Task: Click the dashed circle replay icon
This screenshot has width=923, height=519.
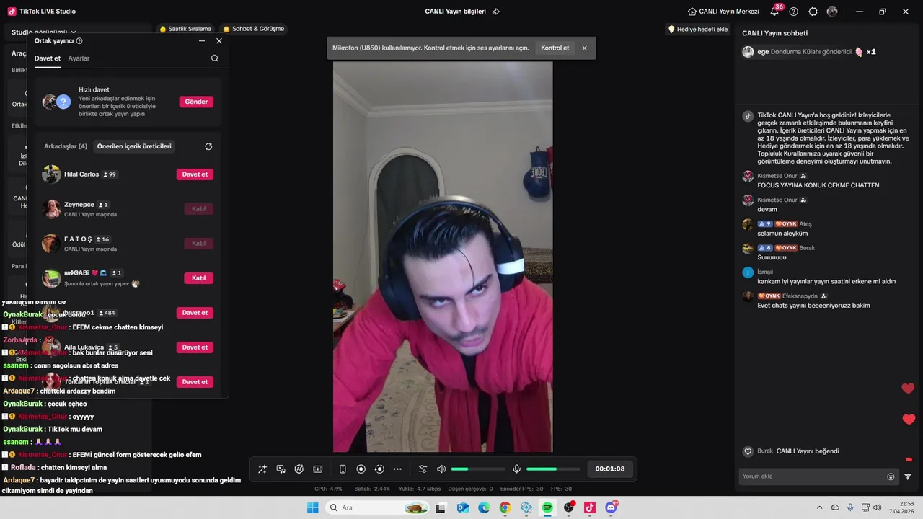Action: click(379, 469)
